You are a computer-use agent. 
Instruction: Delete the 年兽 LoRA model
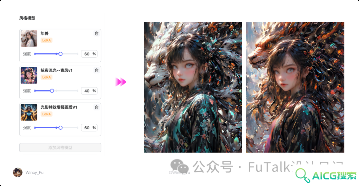(x=97, y=33)
